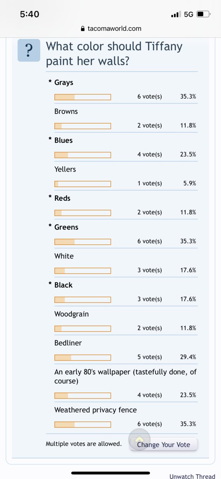Tap the early 80's wallpaper option
This screenshot has width=221, height=479.
pos(125,376)
